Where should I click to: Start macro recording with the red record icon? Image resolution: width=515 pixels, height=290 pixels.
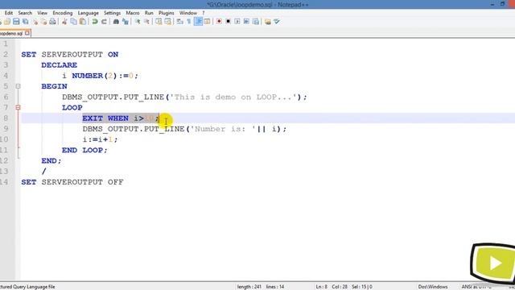pyautogui.click(x=219, y=22)
